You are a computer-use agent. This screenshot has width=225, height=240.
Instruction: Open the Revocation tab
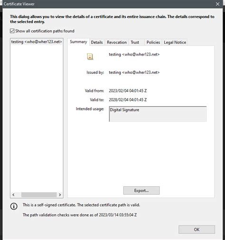pos(117,42)
